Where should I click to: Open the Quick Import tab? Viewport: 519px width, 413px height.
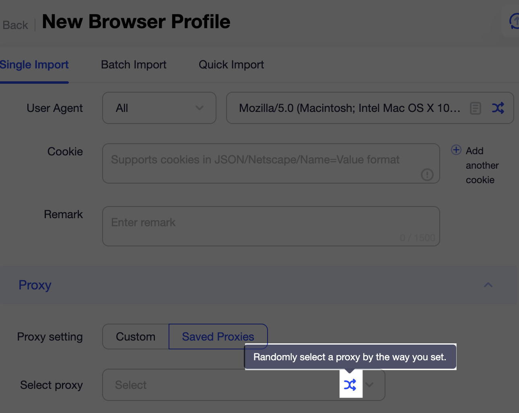coord(231,64)
